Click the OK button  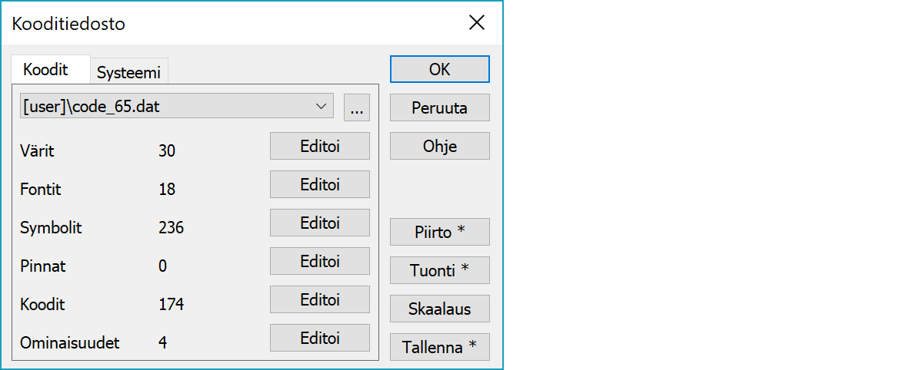tap(439, 69)
